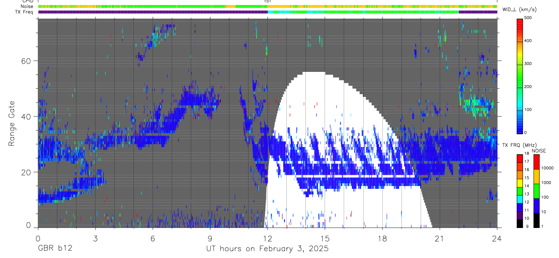This screenshot has height=258, width=559.
Task: Pick the 10 MHz purple swatch in TX FRQ legend
Action: point(519,216)
